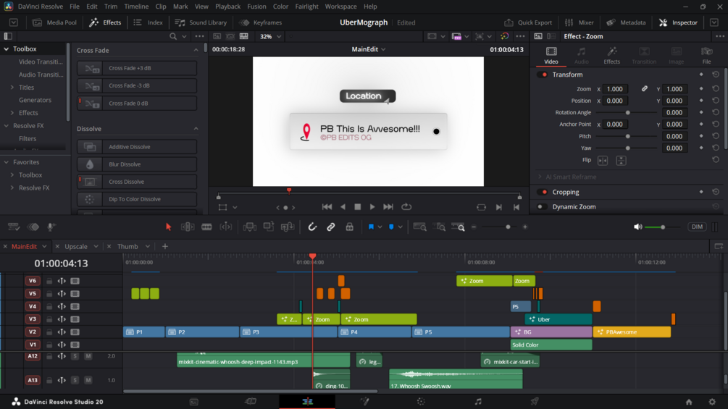Play reverse in the viewer
The height and width of the screenshot is (409, 728).
[x=343, y=207]
